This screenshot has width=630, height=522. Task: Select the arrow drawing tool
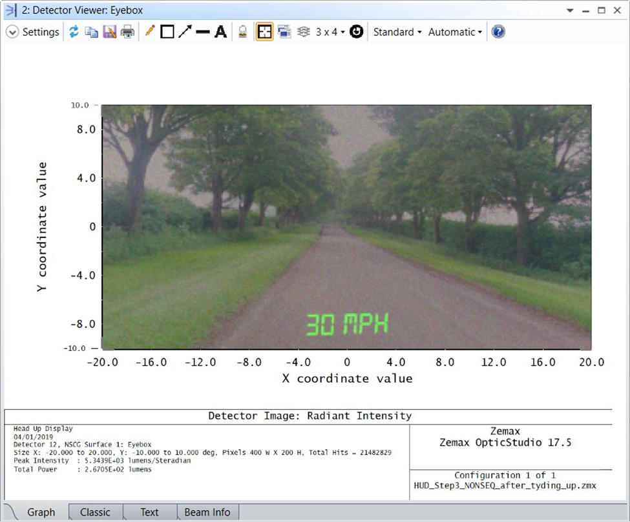[x=185, y=32]
